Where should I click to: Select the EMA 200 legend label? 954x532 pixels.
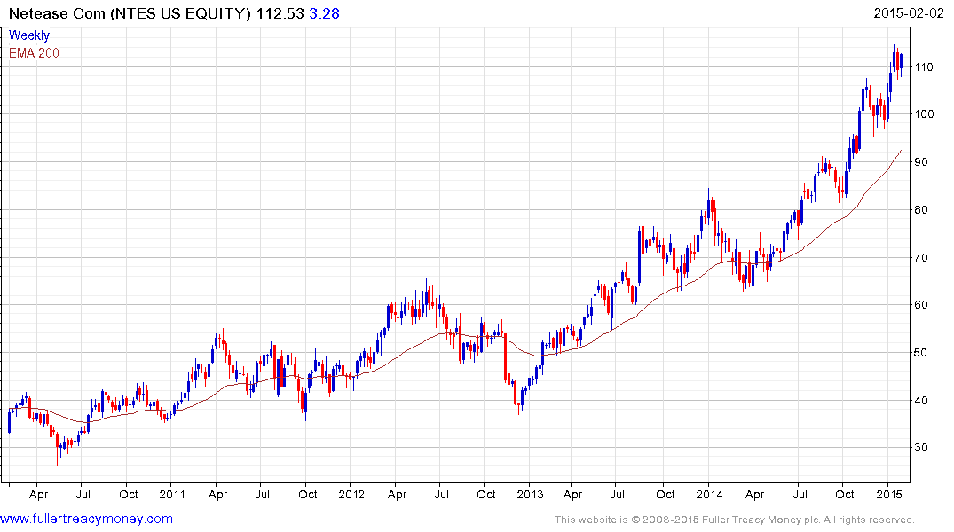[x=34, y=53]
